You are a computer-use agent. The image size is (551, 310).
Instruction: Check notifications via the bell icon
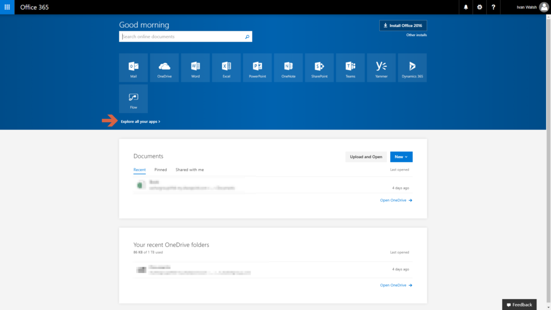tap(465, 7)
